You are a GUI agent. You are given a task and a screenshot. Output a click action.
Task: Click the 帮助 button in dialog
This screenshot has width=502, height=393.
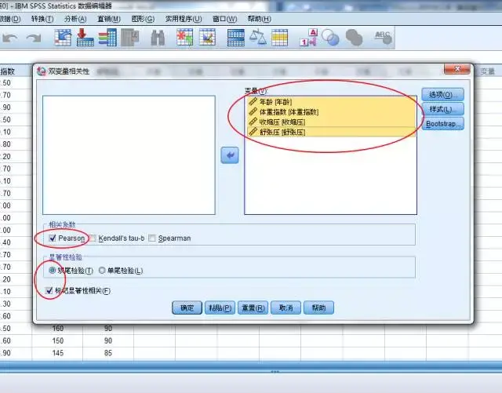tap(319, 307)
